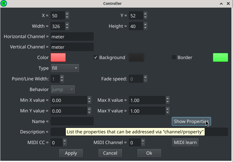The width and height of the screenshot is (233, 162).
Task: Select the Y value field
Action: [136, 16]
